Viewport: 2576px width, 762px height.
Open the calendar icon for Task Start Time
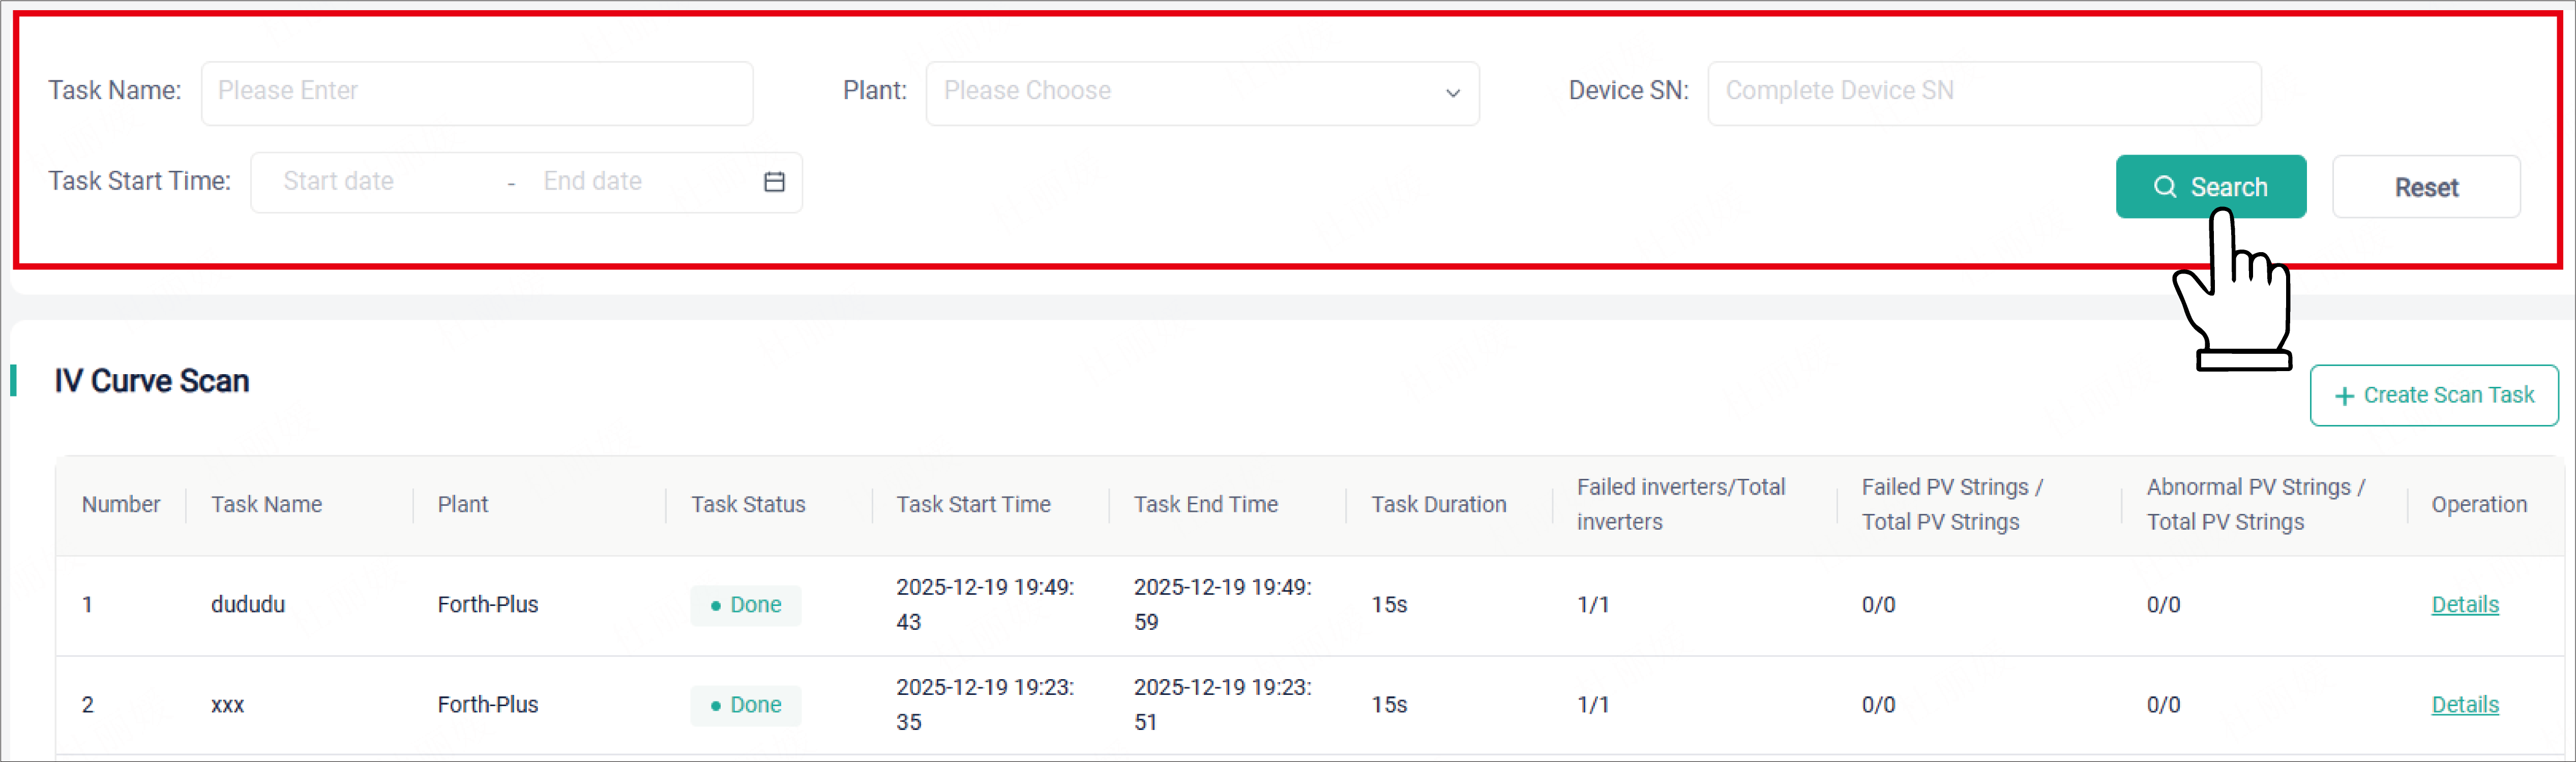774,182
